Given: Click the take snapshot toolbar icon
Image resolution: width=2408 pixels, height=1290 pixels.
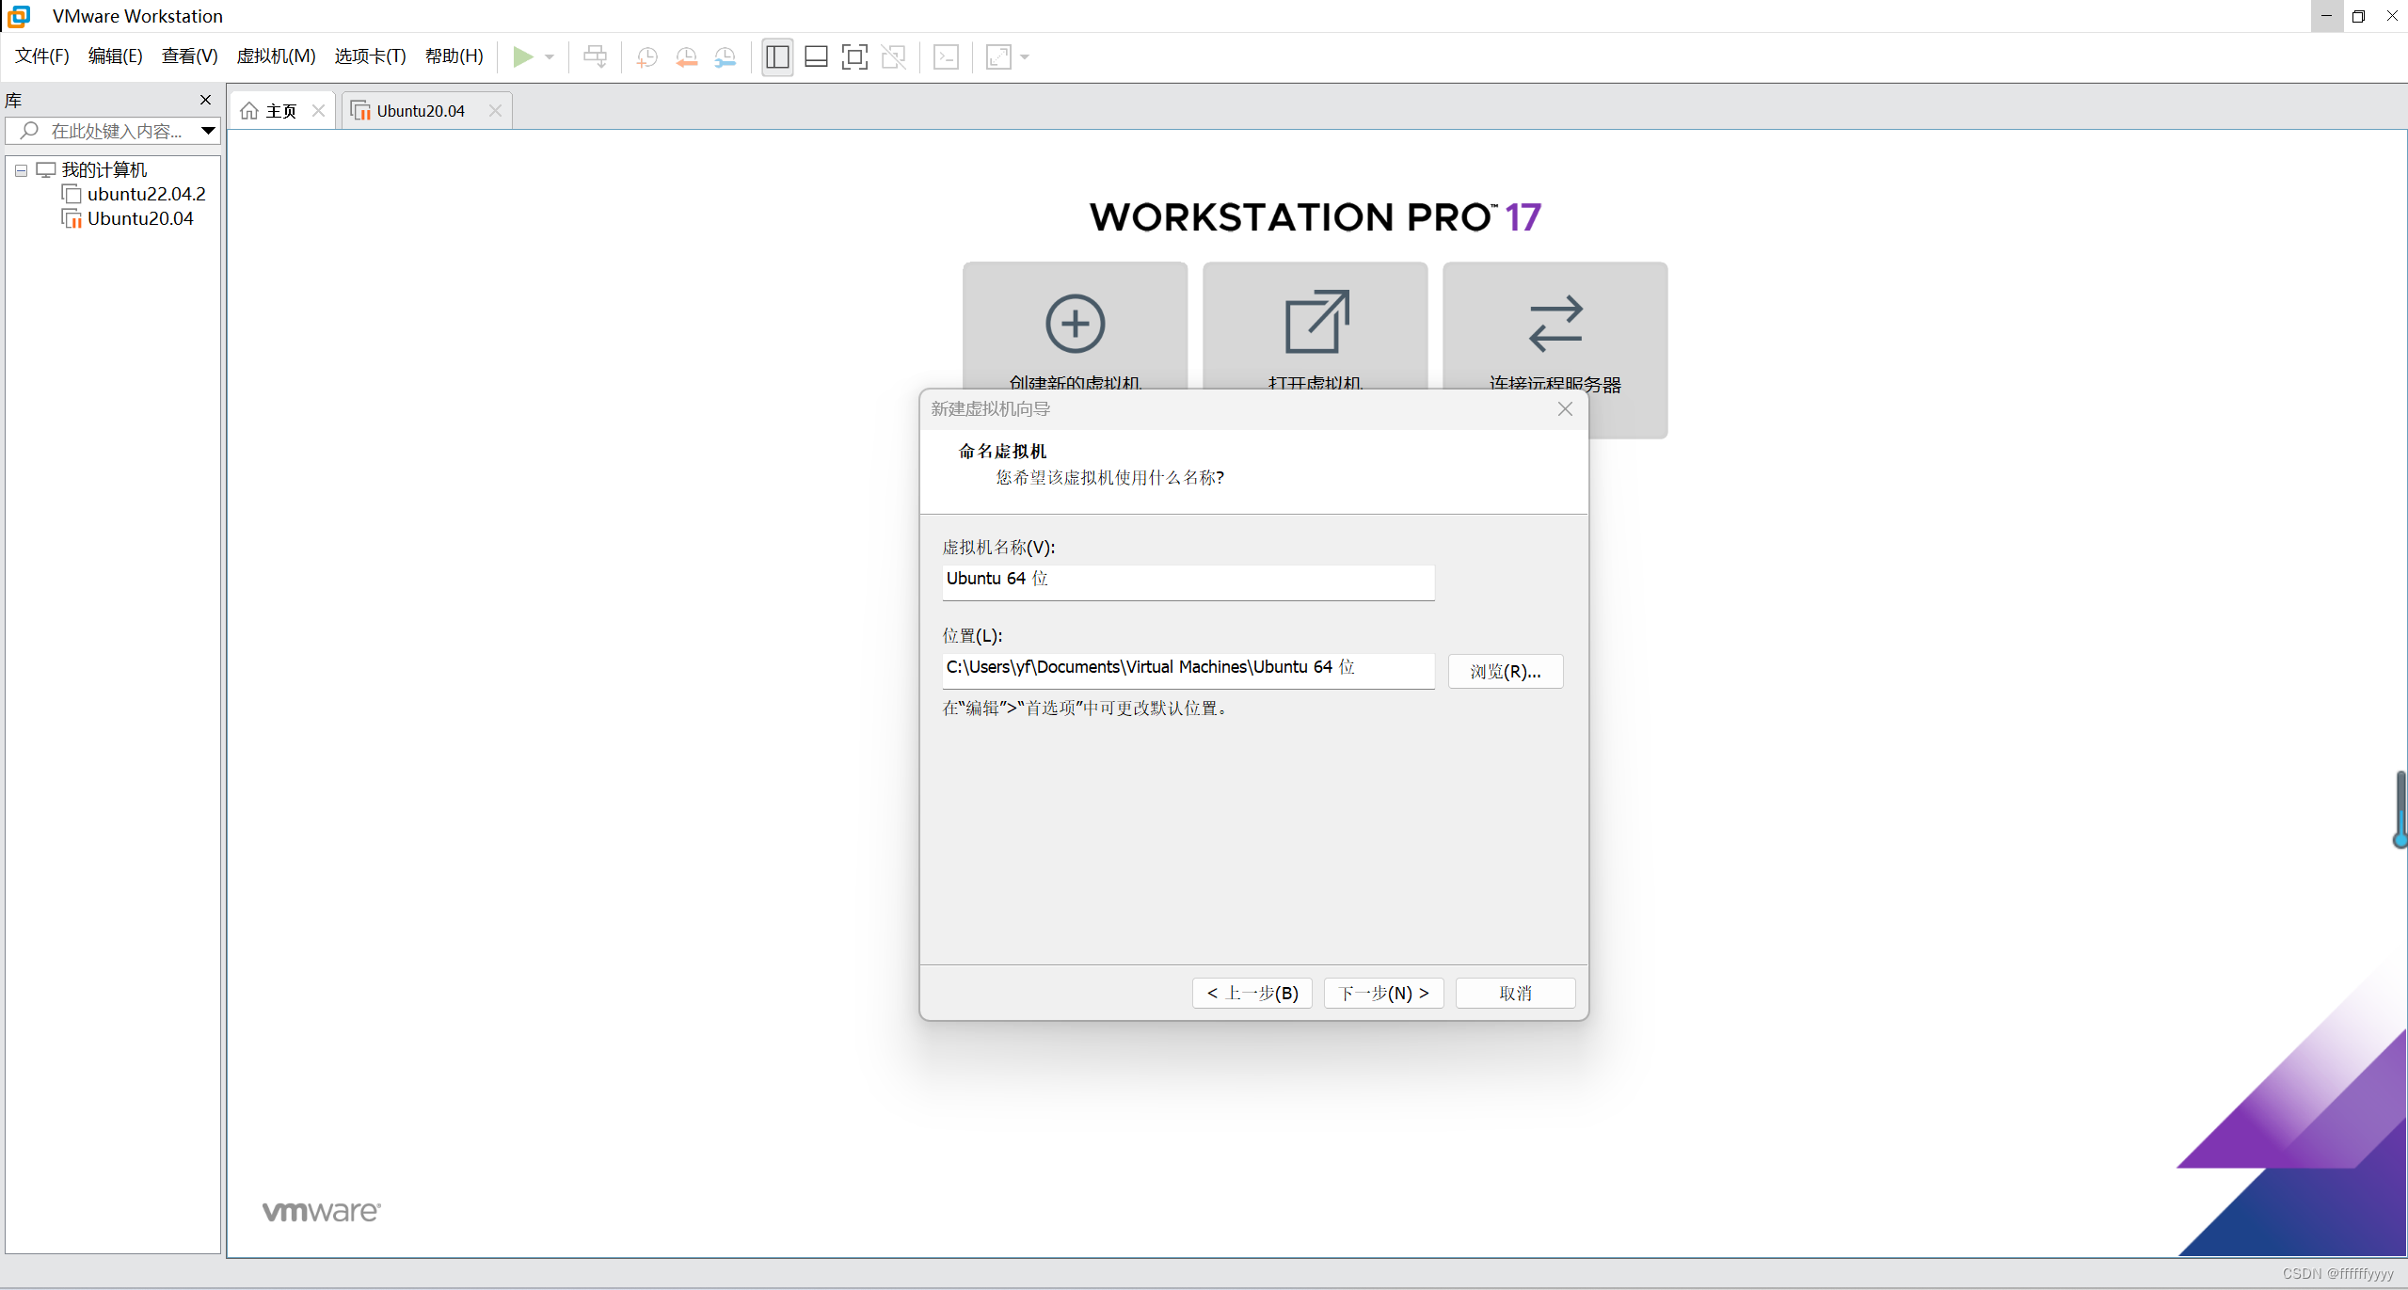Looking at the screenshot, I should (x=646, y=56).
